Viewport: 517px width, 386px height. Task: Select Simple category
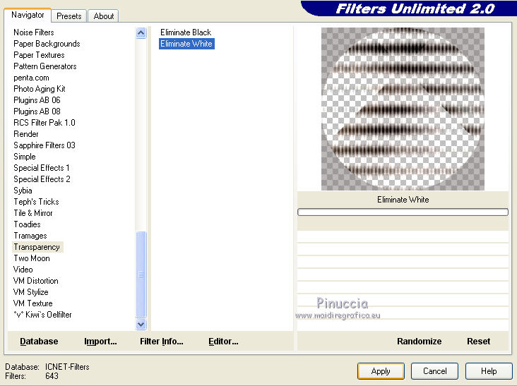pyautogui.click(x=25, y=157)
